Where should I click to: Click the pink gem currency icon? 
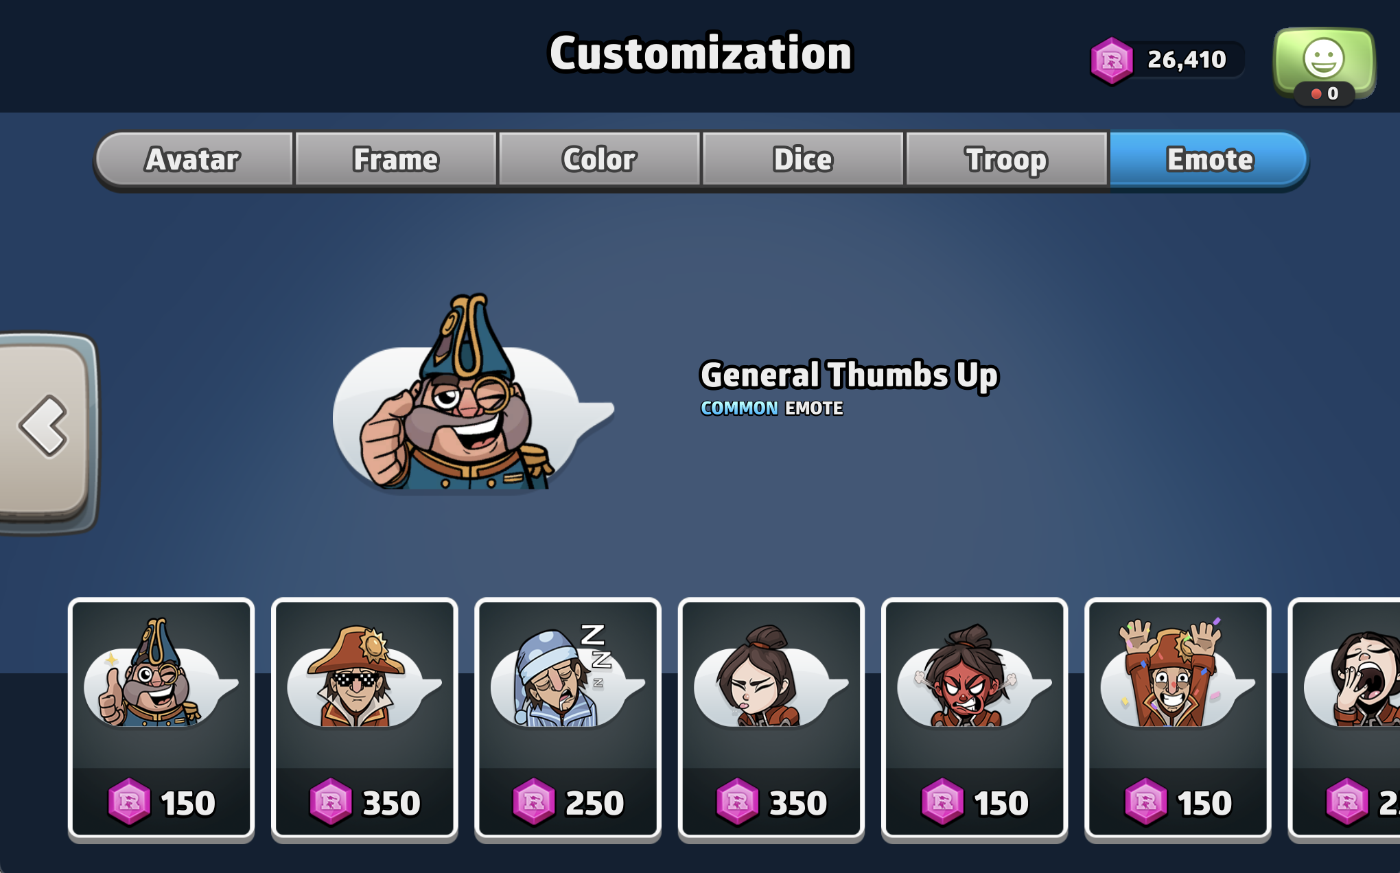tap(1112, 60)
